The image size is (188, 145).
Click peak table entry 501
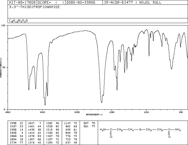coord(86,126)
